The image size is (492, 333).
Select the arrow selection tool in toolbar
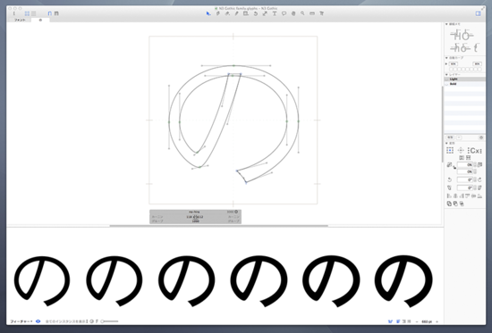click(208, 13)
